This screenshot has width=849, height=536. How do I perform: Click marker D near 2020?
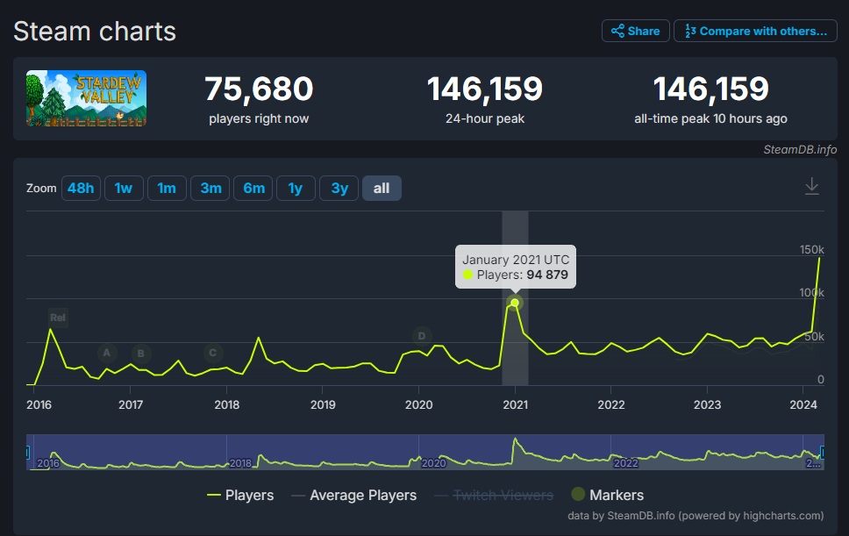tap(422, 336)
